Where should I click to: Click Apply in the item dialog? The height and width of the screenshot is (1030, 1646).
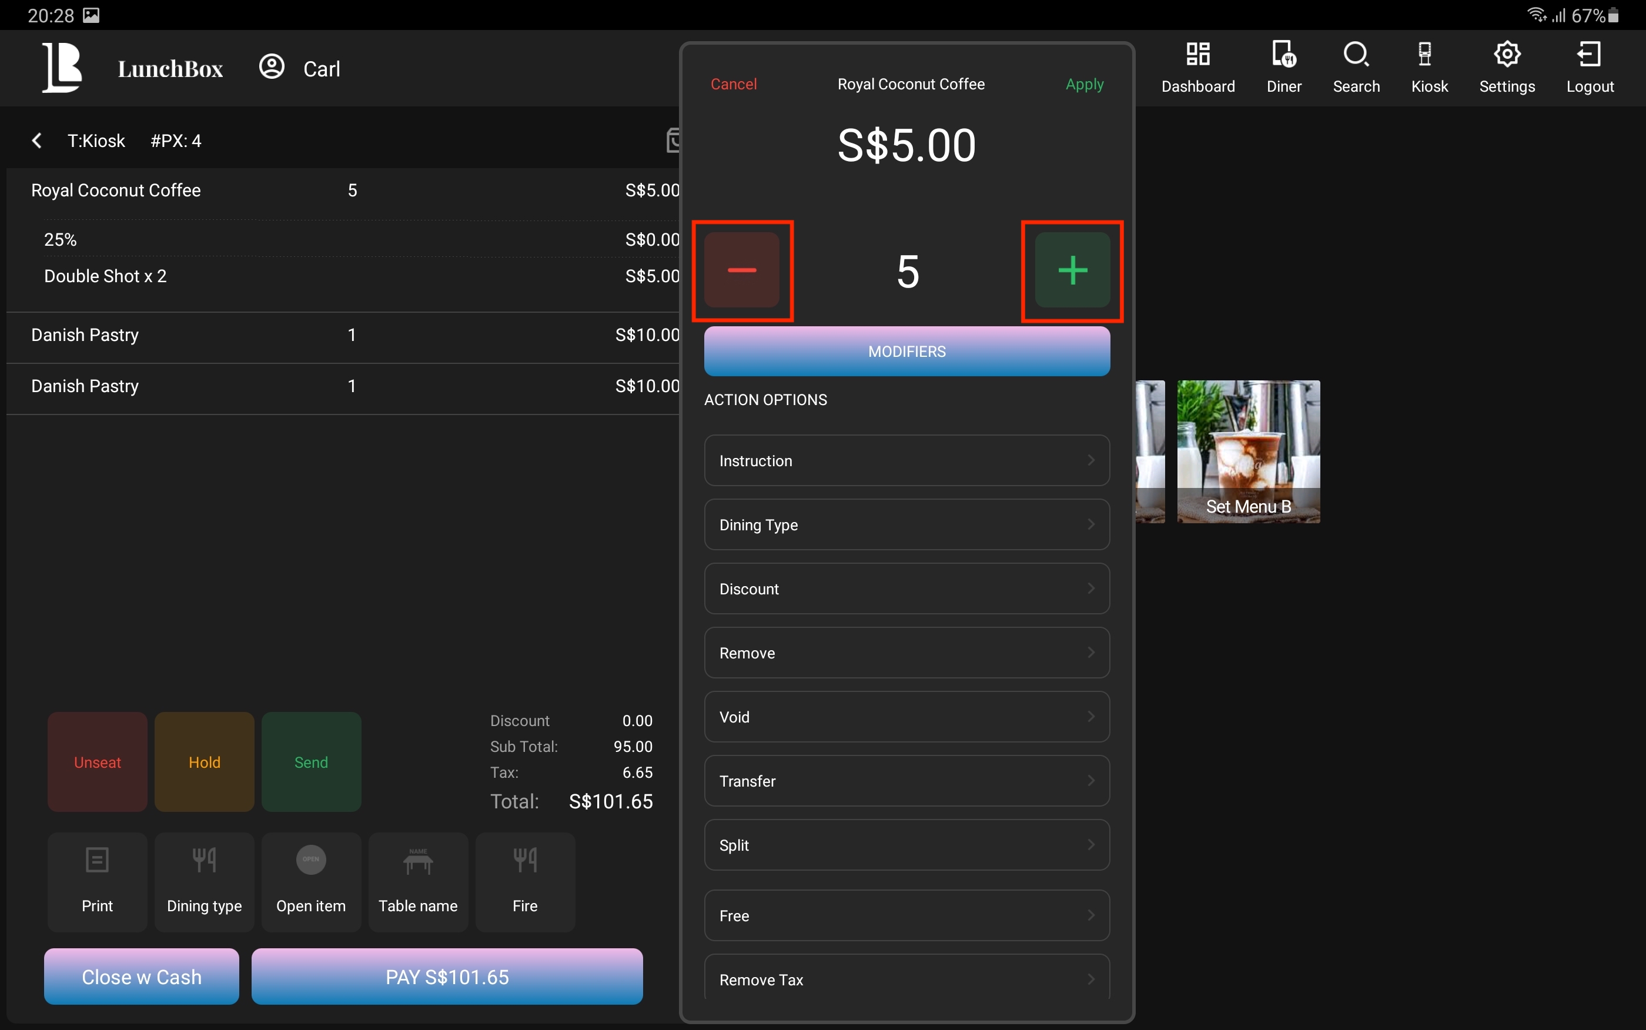click(1084, 85)
